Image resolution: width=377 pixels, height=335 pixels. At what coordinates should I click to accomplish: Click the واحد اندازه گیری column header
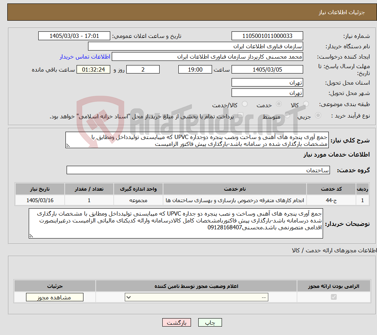pos(138,189)
